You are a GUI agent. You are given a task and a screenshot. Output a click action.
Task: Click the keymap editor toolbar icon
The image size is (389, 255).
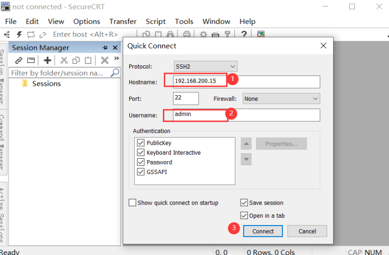(215, 35)
